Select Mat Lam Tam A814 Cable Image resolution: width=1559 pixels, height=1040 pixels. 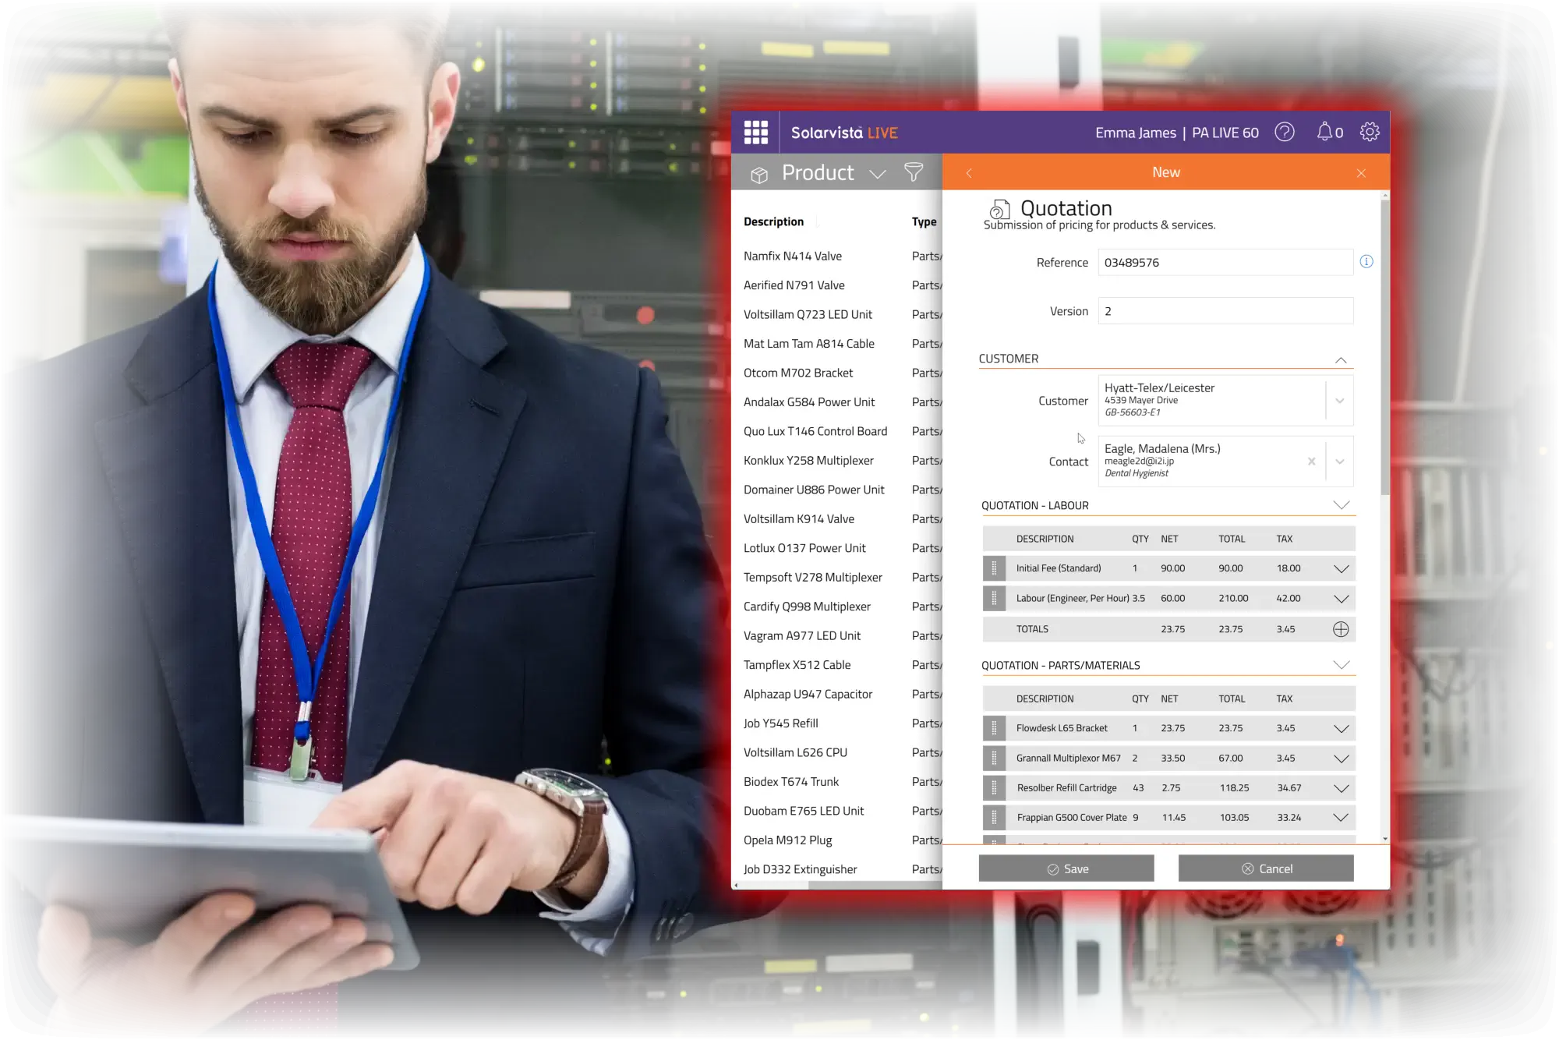coord(809,344)
